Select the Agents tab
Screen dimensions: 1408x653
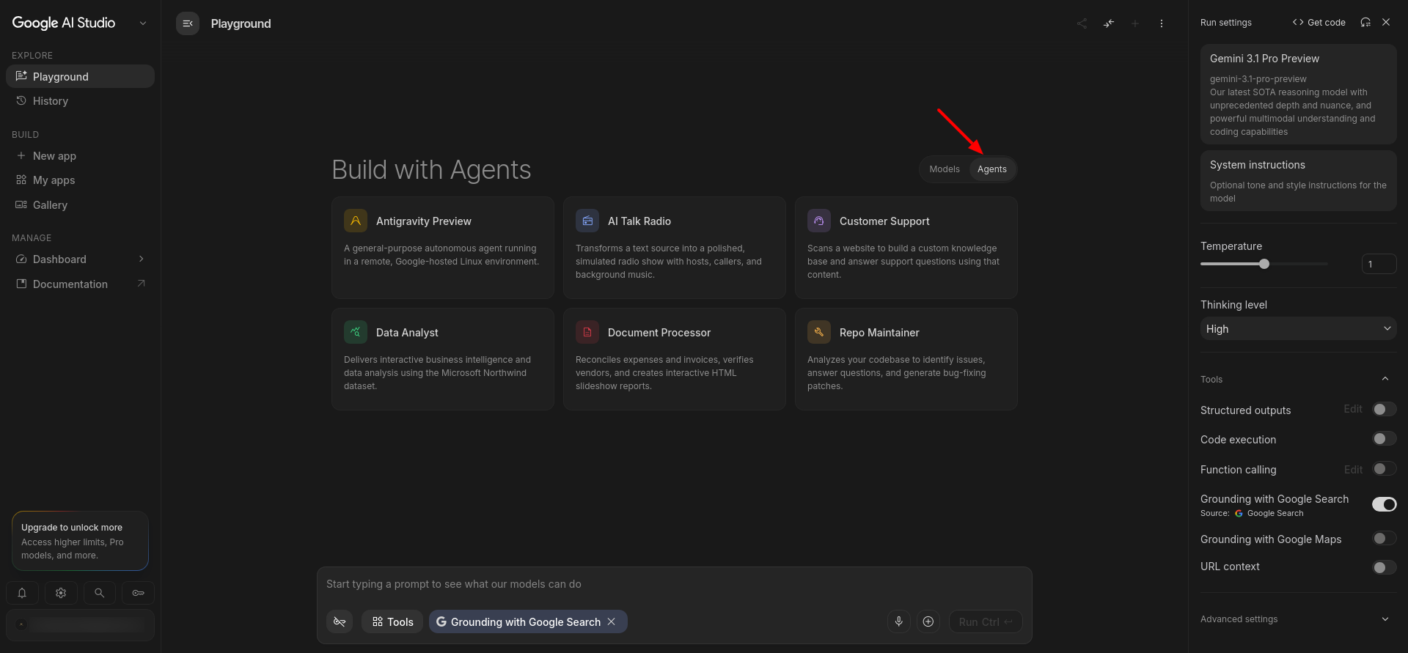[992, 169]
